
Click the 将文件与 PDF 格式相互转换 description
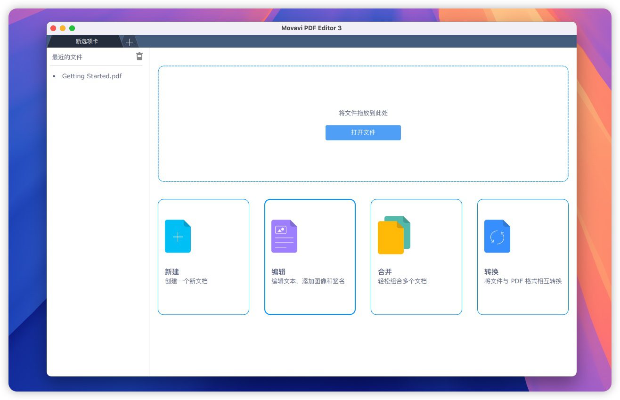(x=523, y=281)
